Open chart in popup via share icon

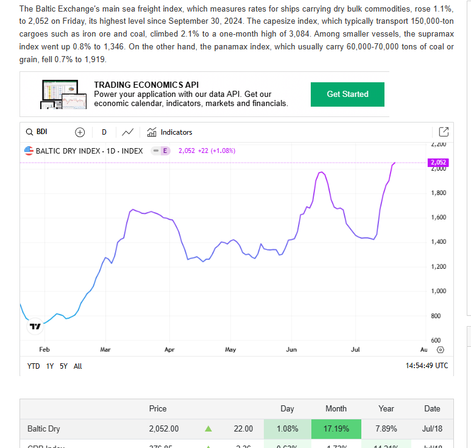[x=444, y=132]
